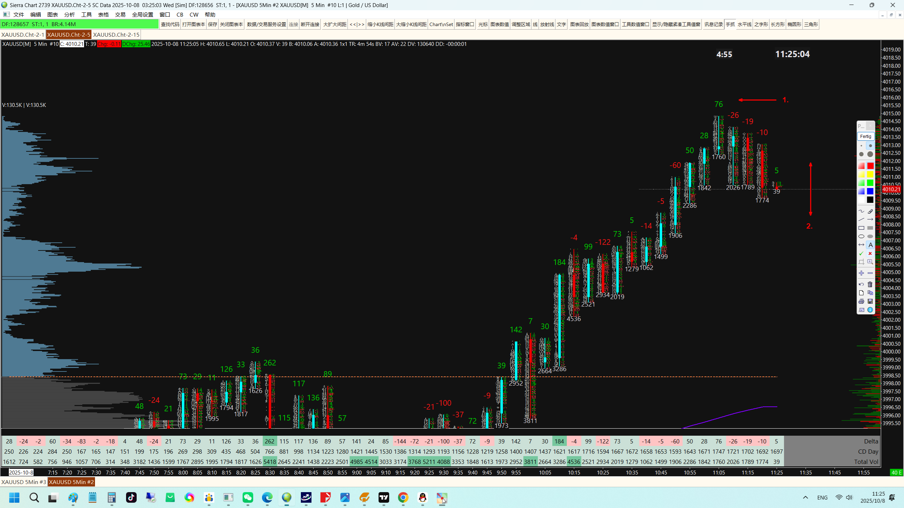Image resolution: width=904 pixels, height=508 pixels.
Task: Click the floppy disk save icon
Action: click(870, 301)
